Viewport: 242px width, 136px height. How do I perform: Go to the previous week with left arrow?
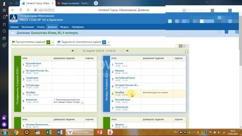click(73, 51)
